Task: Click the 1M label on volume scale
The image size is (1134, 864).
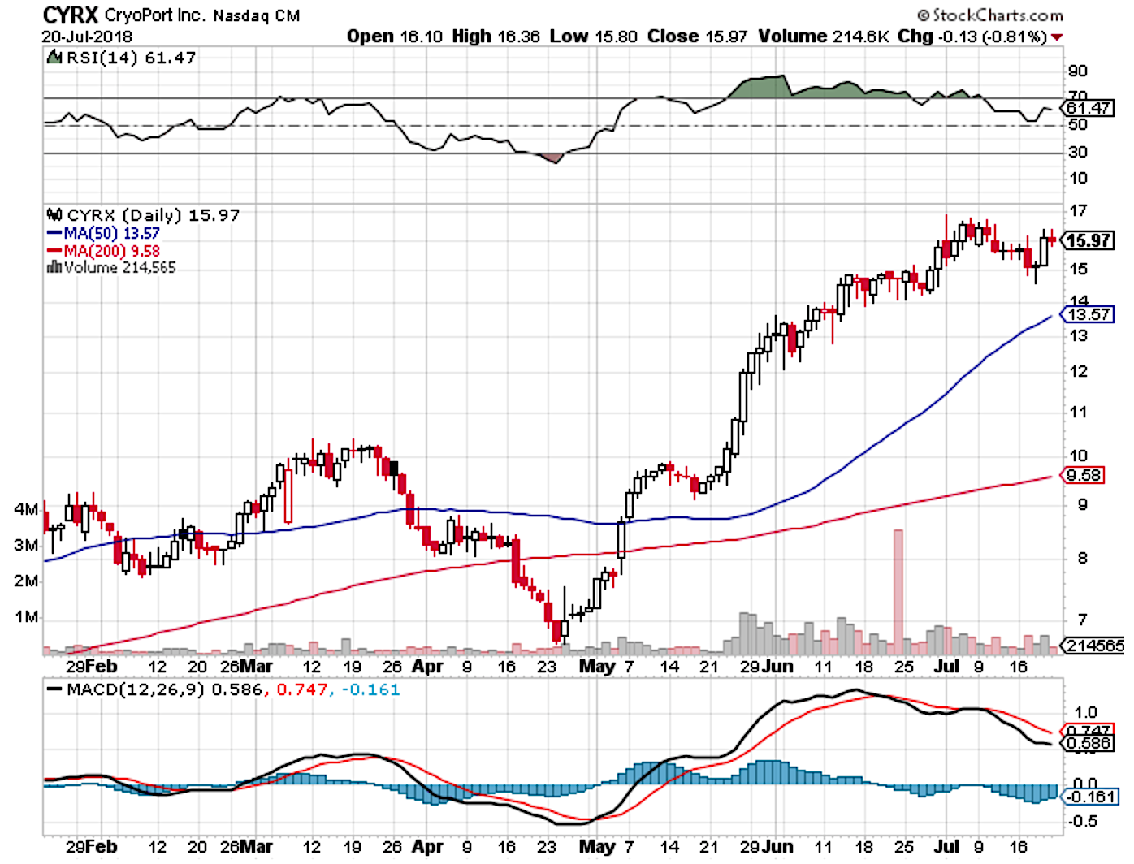Action: click(x=26, y=616)
